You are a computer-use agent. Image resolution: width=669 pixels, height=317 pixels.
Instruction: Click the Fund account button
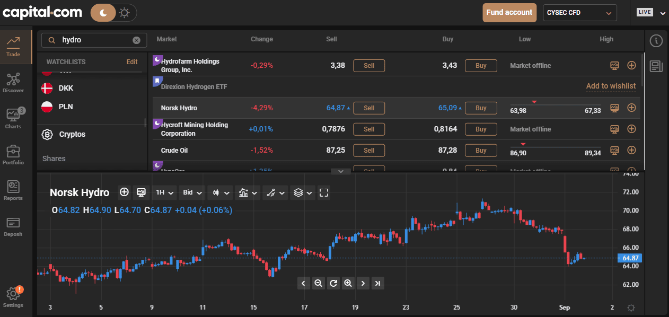(x=509, y=12)
